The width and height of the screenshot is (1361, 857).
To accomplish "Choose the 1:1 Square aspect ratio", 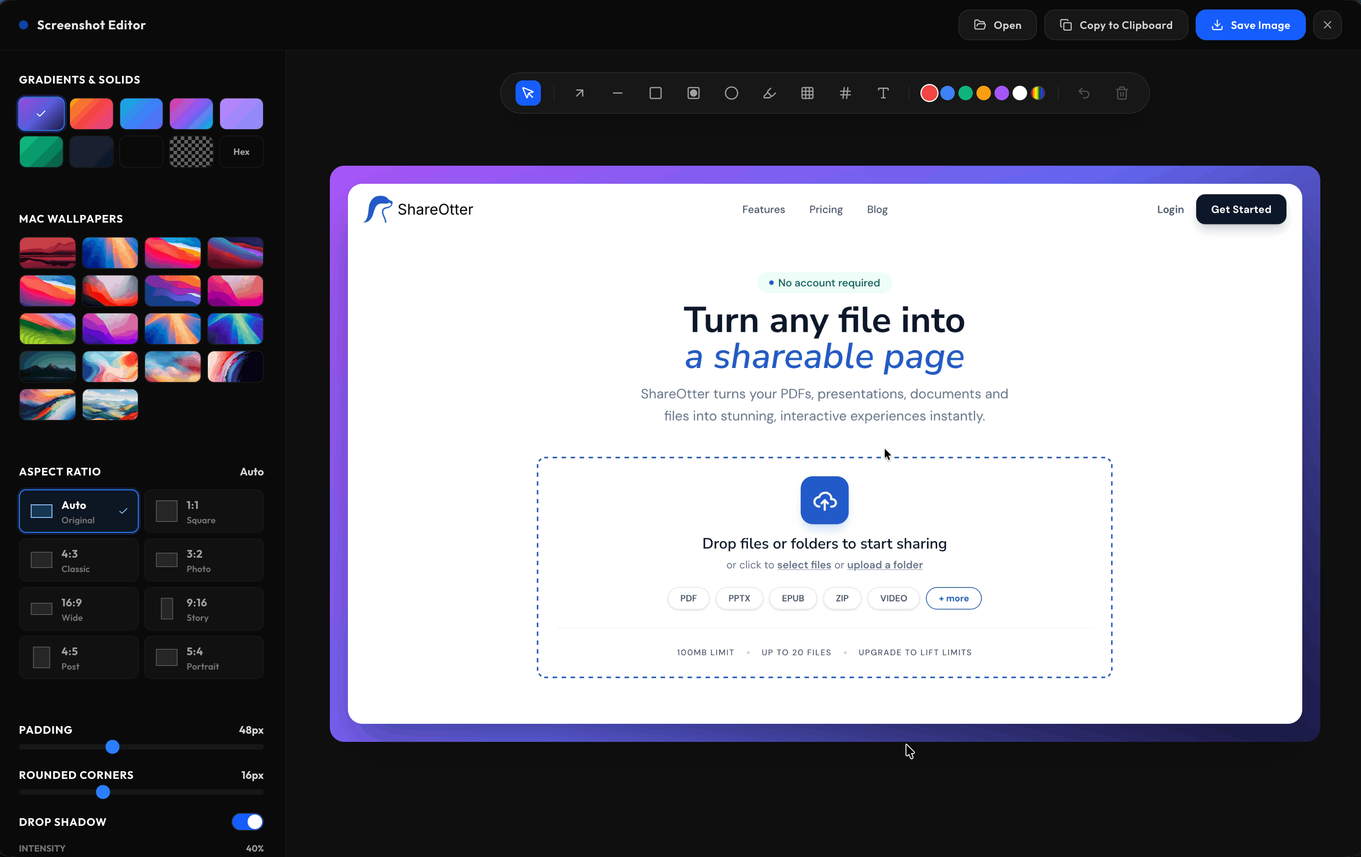I will pos(204,511).
